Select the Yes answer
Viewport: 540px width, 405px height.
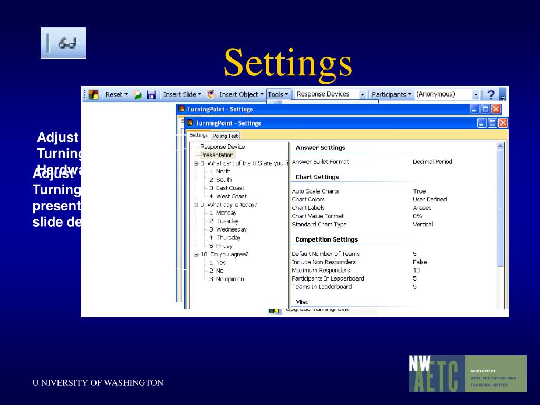coord(217,263)
